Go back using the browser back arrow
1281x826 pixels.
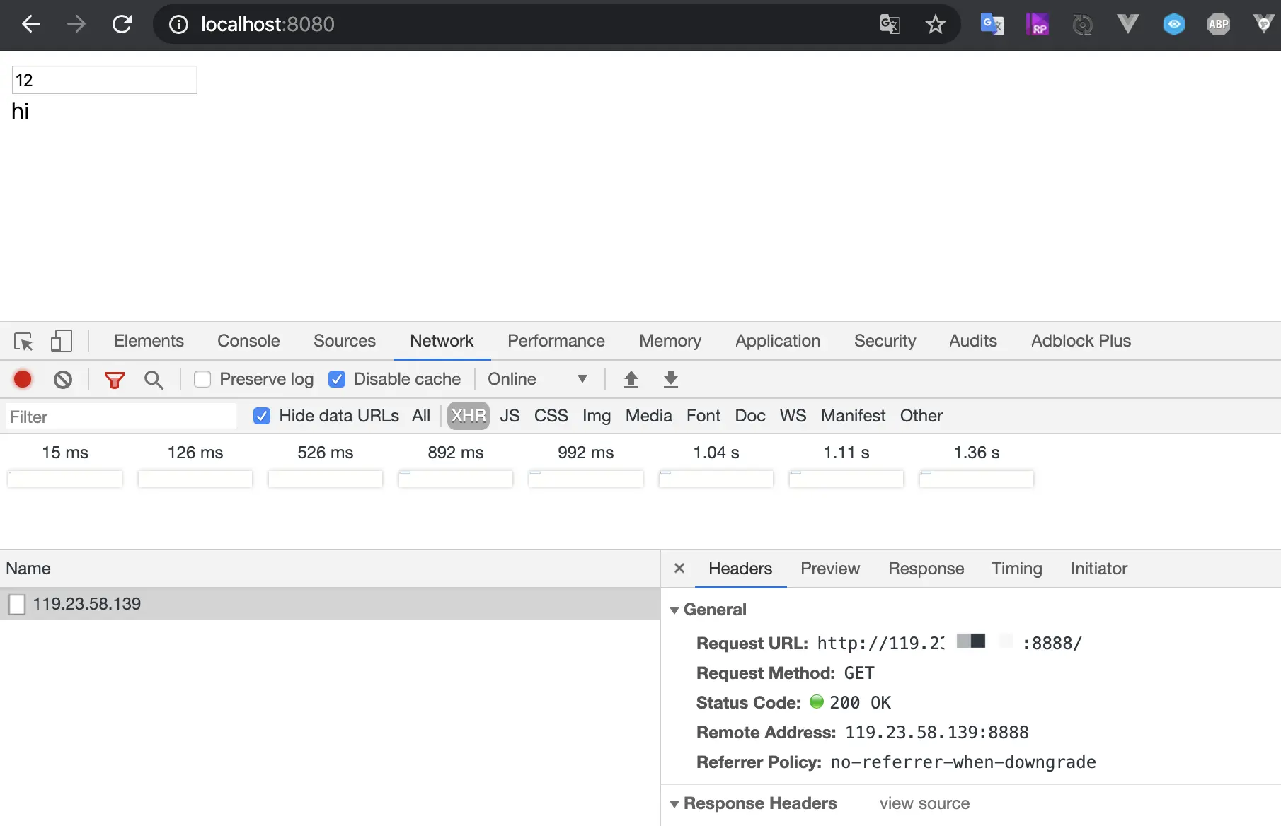tap(31, 24)
